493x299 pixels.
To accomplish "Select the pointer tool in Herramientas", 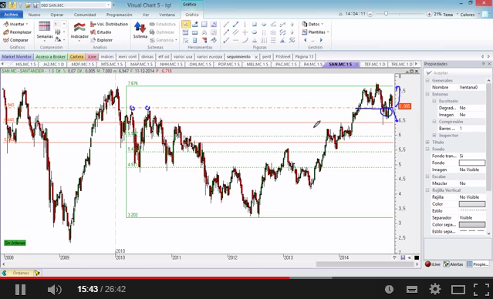I will click(185, 24).
